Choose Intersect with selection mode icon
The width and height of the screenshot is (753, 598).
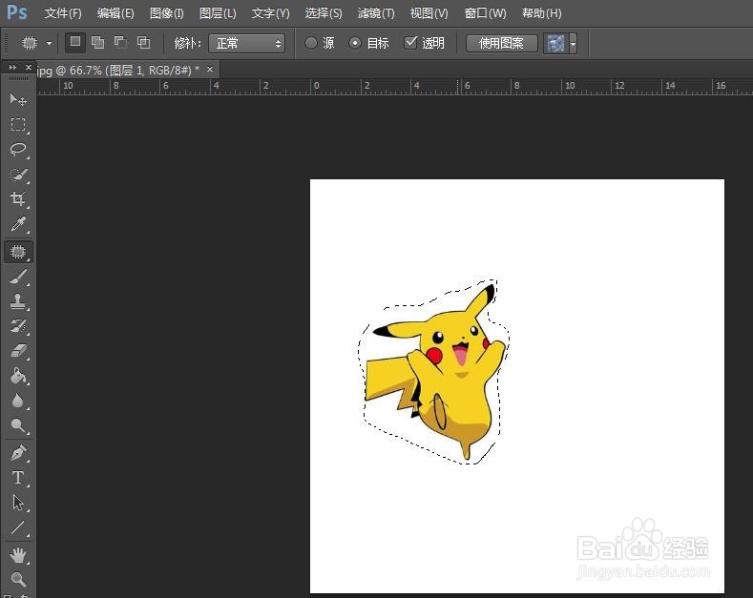tap(143, 43)
